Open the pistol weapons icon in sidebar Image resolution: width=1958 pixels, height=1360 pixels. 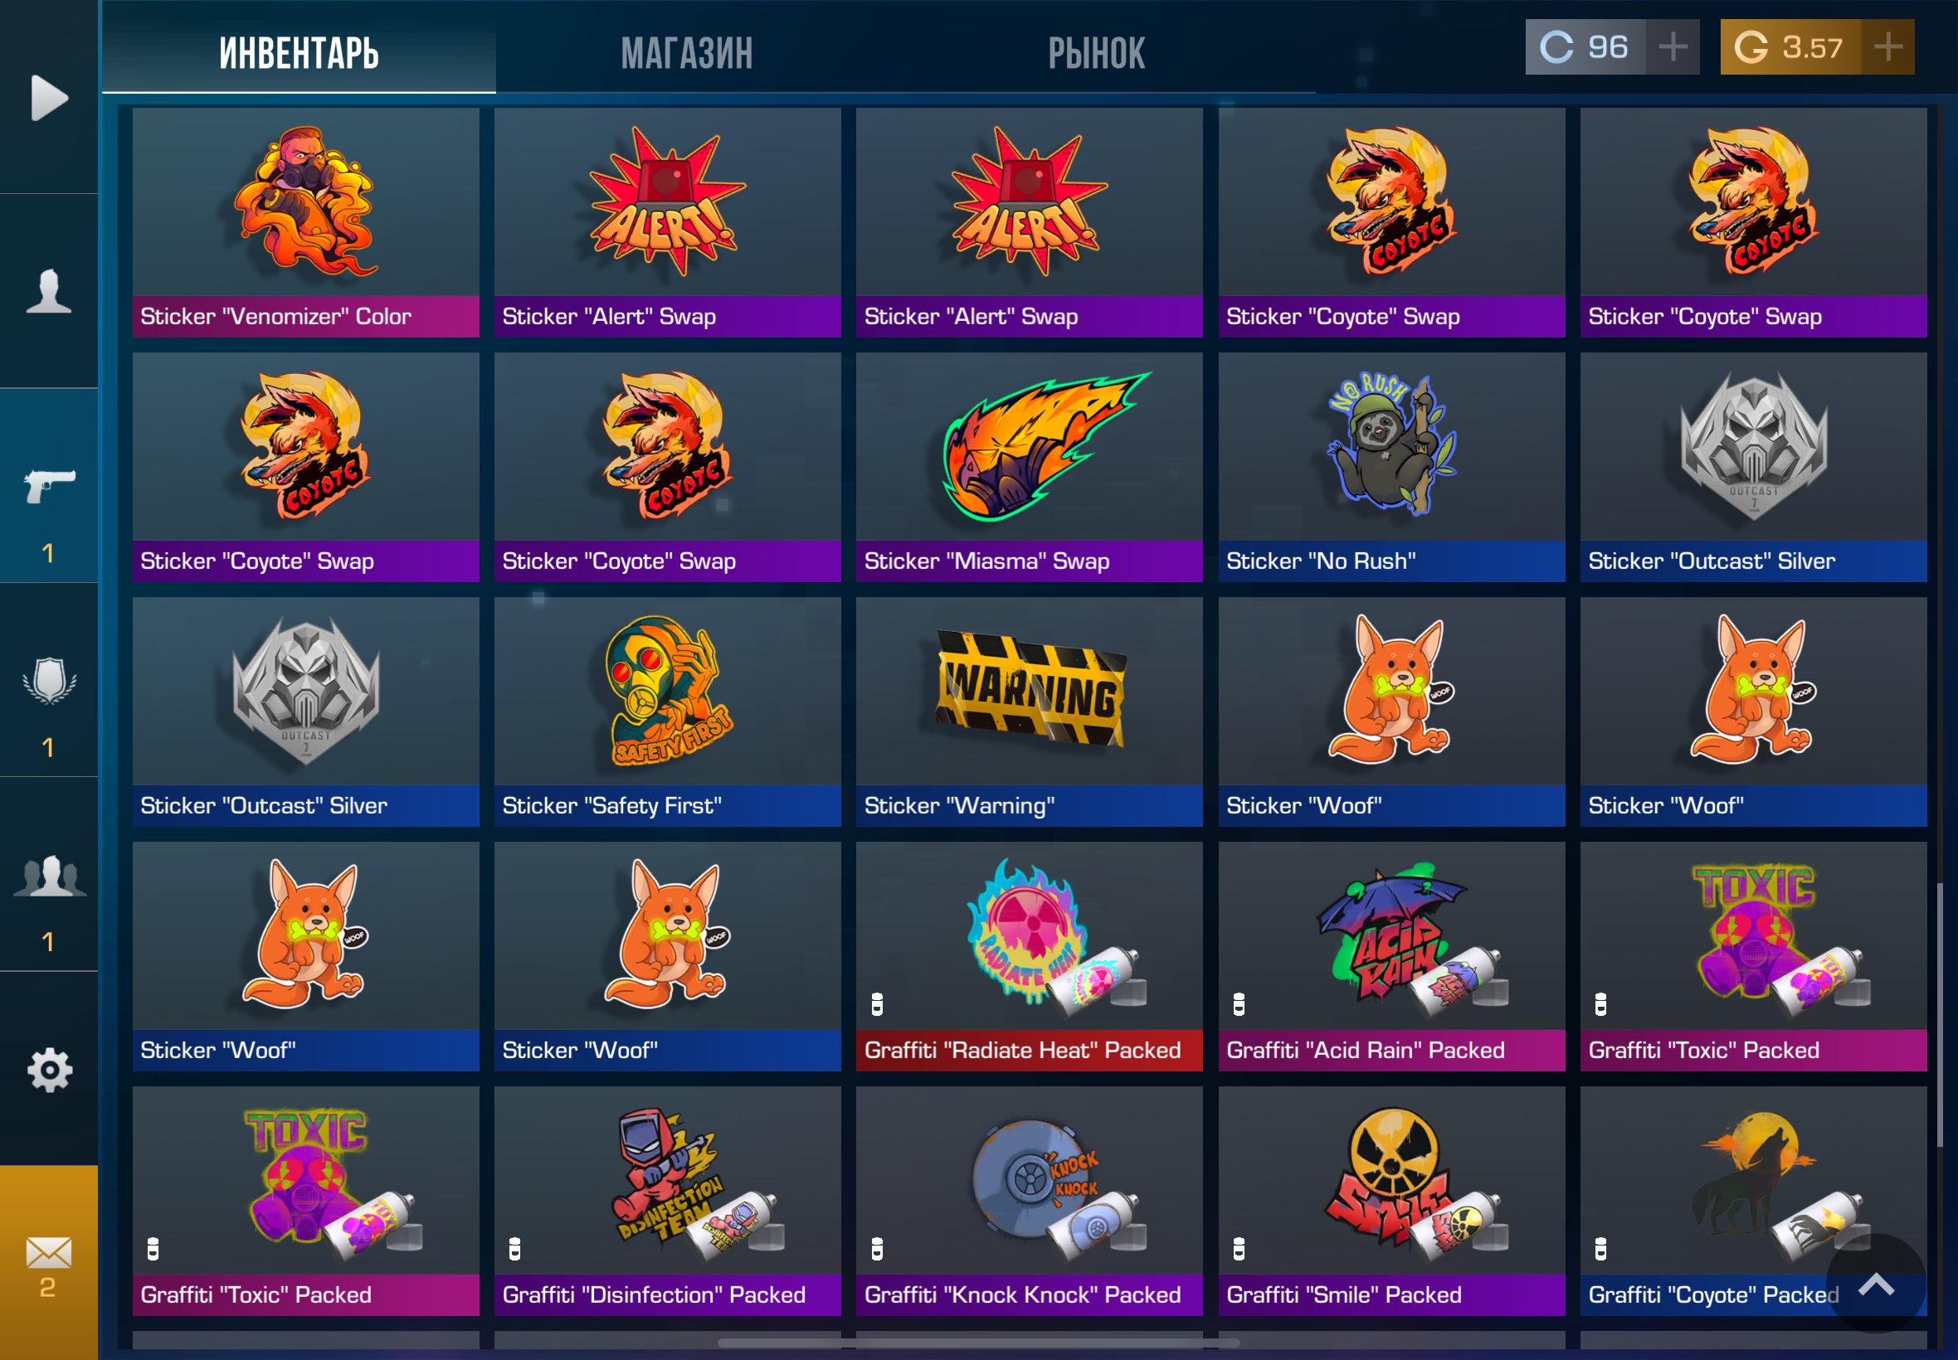[50, 486]
